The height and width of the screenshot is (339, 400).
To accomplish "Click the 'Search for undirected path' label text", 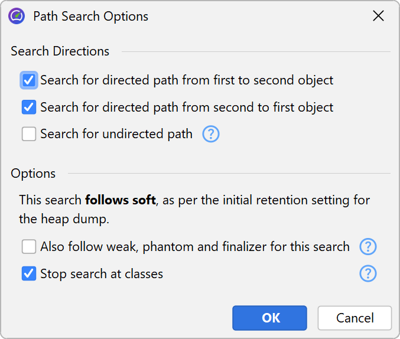I will 116,134.
